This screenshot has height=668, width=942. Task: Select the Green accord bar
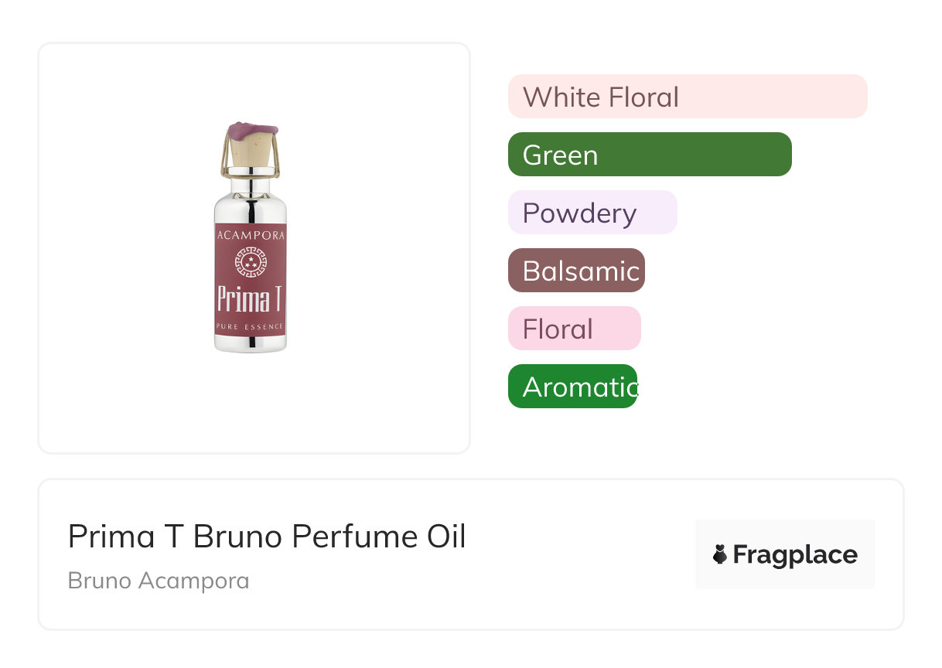[x=649, y=155]
